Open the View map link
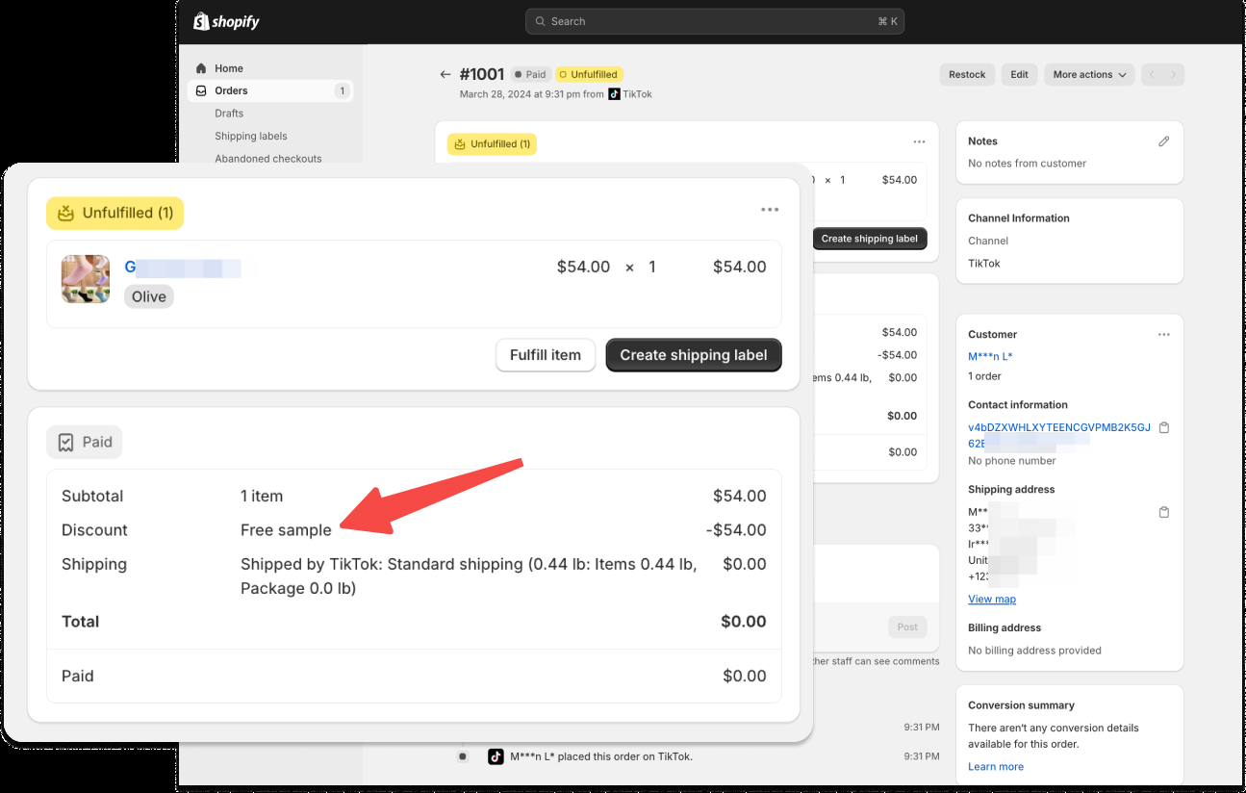 point(991,599)
